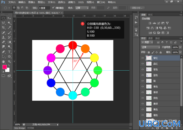The height and width of the screenshot is (130, 183).
Task: Hide the 青绿 layer
Action: 143,92
